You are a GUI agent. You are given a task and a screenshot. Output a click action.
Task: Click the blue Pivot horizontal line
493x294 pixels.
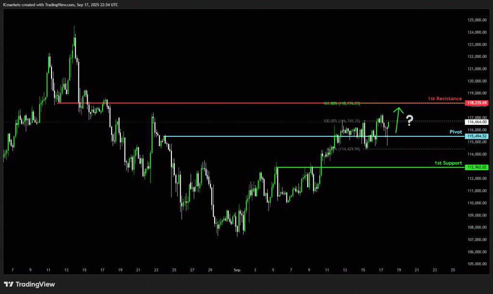314,136
